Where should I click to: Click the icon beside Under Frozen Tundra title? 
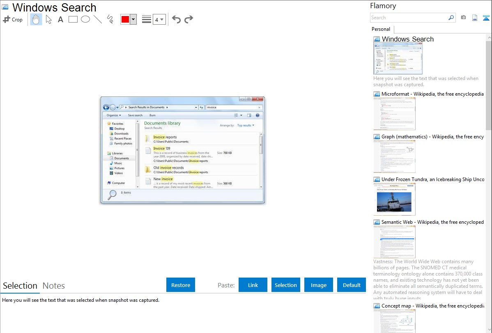pos(377,179)
